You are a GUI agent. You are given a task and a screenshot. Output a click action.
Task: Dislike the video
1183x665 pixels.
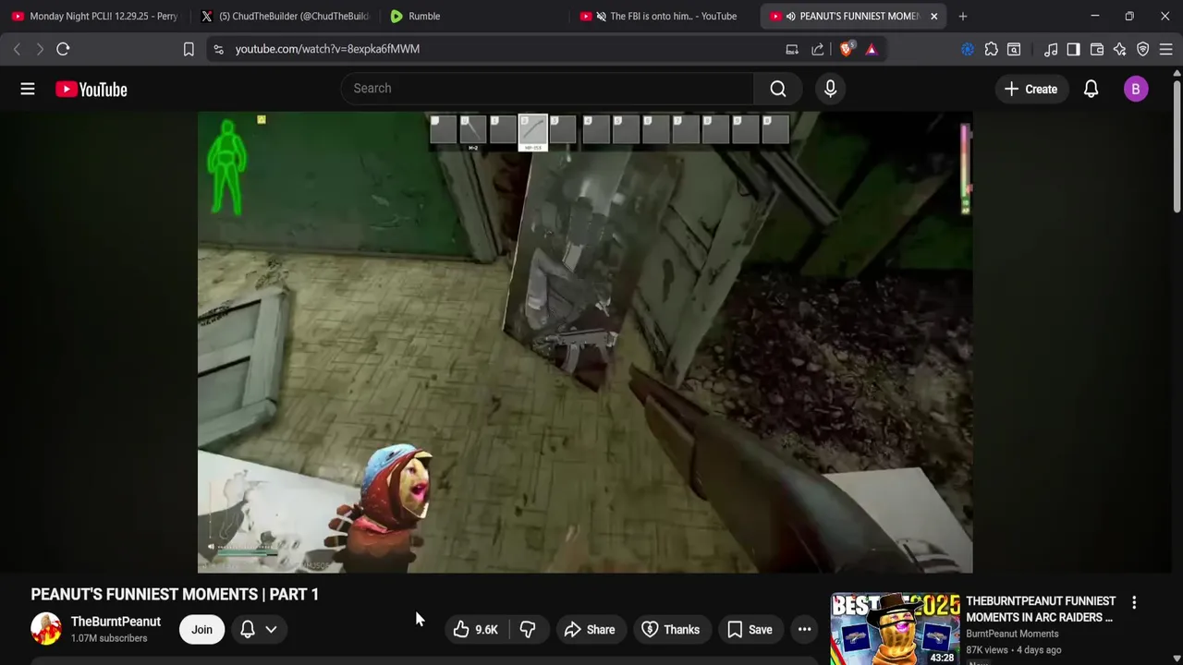click(528, 630)
